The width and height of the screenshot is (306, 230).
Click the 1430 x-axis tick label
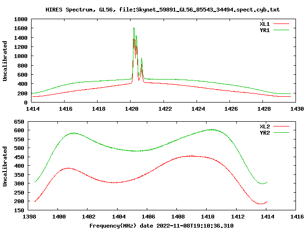pos(297,109)
